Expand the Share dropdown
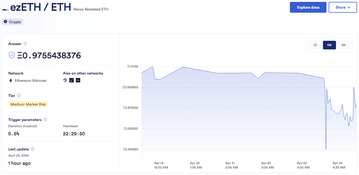The height and width of the screenshot is (175, 359). click(x=343, y=7)
